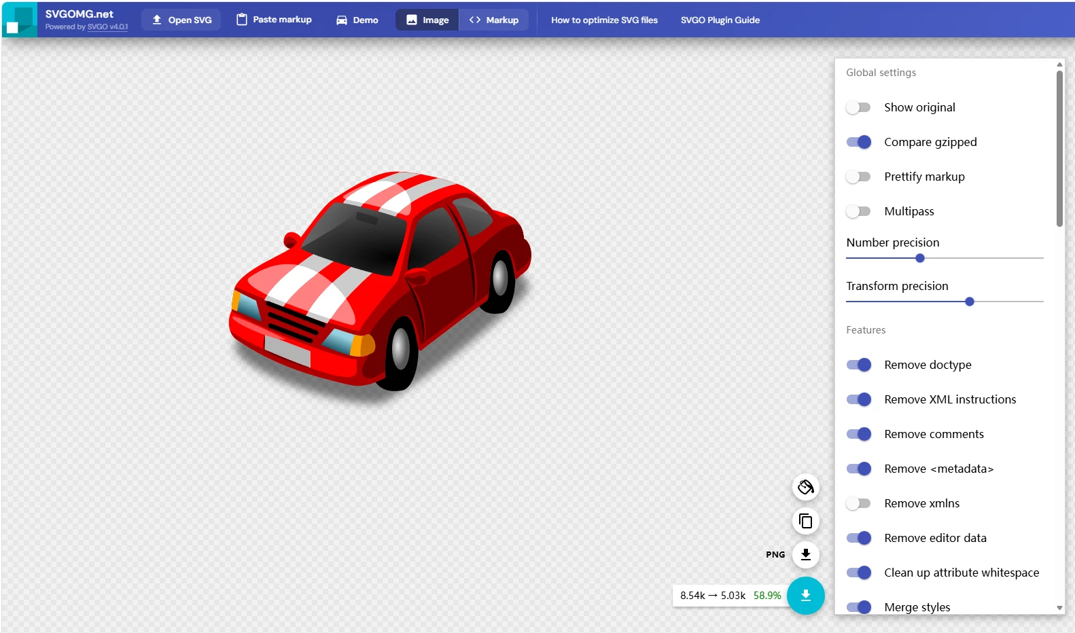
Task: Click the SVGOMG logo icon
Action: [x=20, y=20]
